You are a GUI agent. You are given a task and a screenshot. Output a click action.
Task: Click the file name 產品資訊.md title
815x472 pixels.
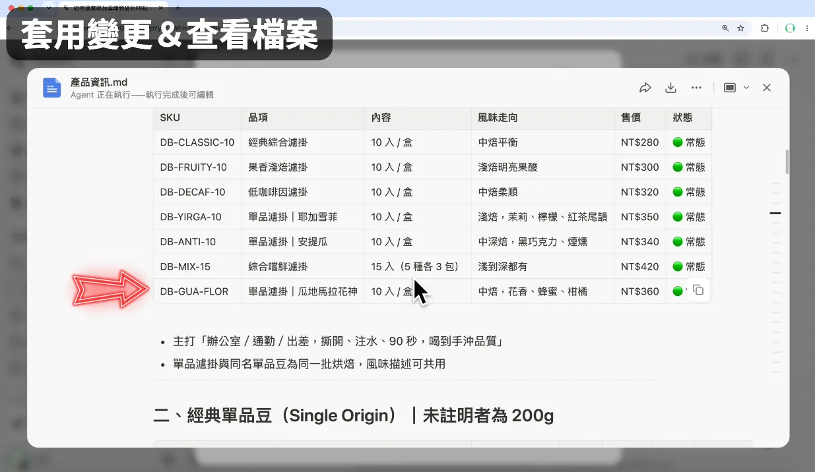99,82
